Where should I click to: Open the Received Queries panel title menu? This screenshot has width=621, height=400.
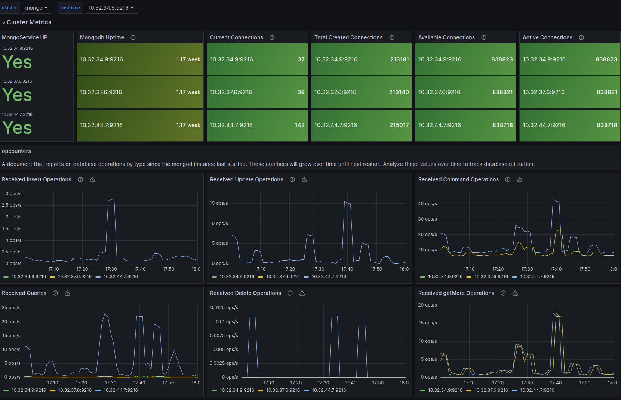point(24,293)
